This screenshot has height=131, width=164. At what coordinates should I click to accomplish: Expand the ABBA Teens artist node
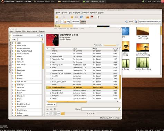click(x=13, y=46)
